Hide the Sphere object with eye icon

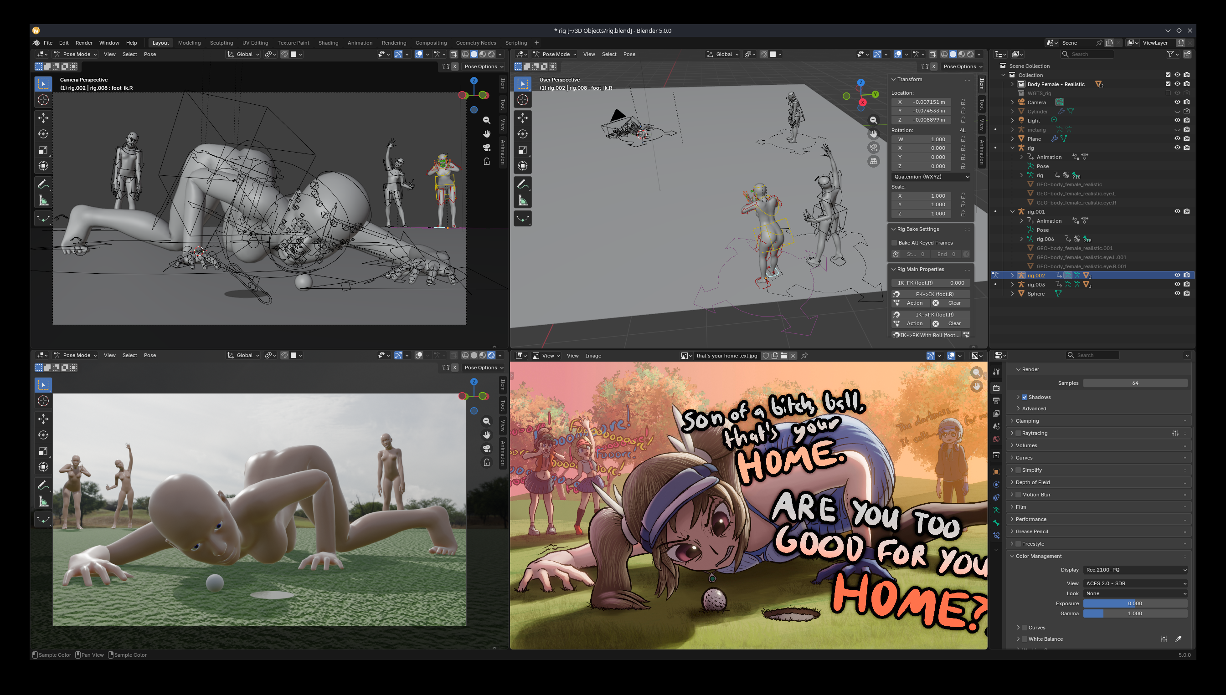click(1177, 294)
